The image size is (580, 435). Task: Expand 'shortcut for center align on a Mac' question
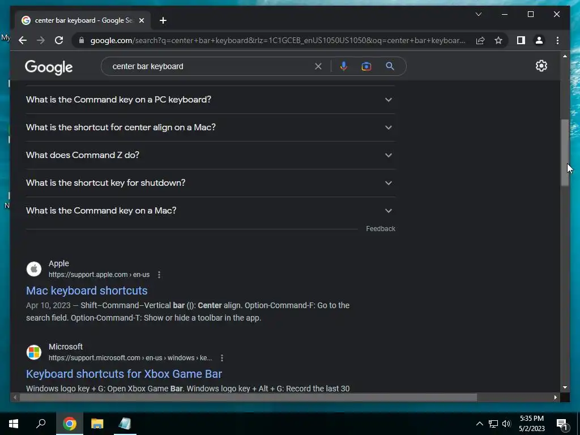tap(210, 127)
